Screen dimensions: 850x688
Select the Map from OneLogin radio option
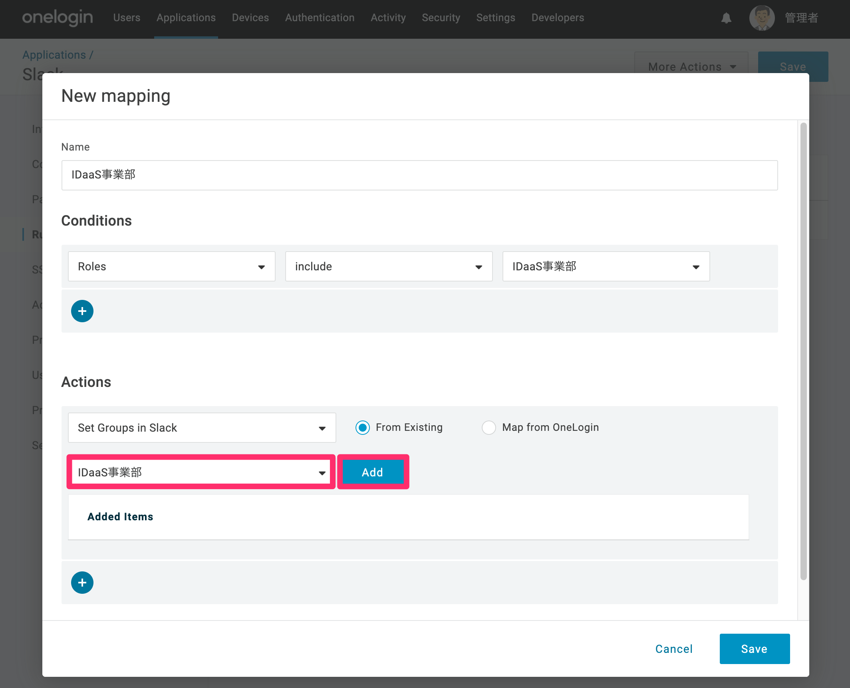(x=489, y=428)
